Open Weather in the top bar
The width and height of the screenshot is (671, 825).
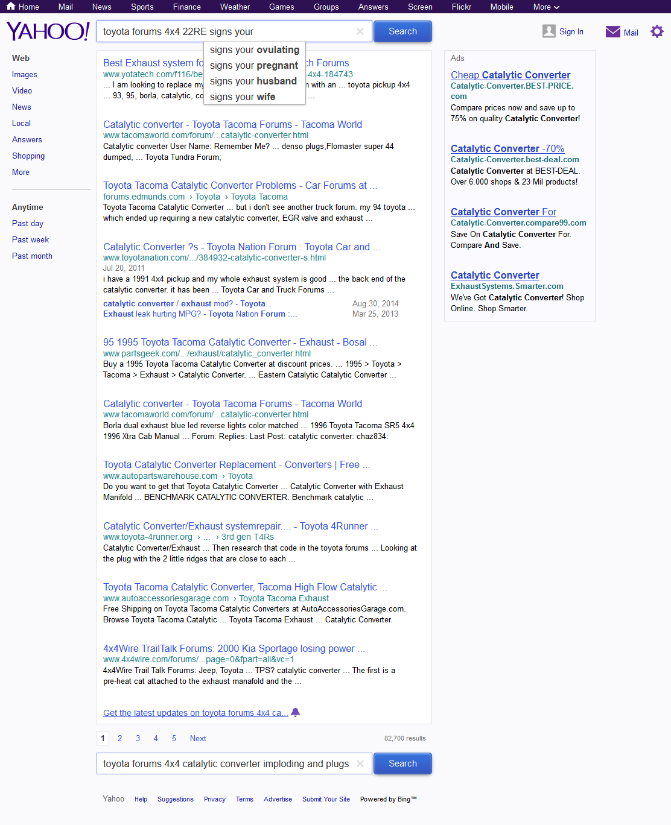(235, 7)
